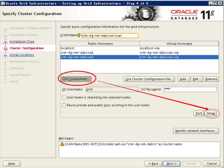Click the Cluster Configuration step marker icon
The width and height of the screenshot is (224, 168).
coord(5,48)
